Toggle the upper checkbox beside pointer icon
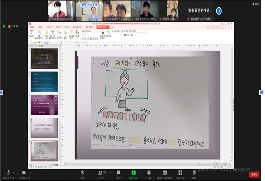 pyautogui.click(x=81, y=31)
